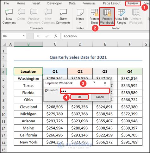Expand the Name Box dropdown arrow

[x=23, y=36]
